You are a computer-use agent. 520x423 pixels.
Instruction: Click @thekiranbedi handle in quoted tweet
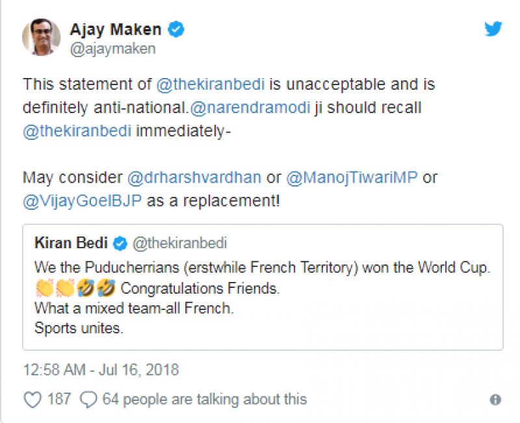coord(179,244)
